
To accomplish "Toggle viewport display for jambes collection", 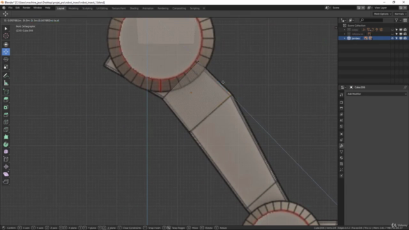I will (401, 38).
